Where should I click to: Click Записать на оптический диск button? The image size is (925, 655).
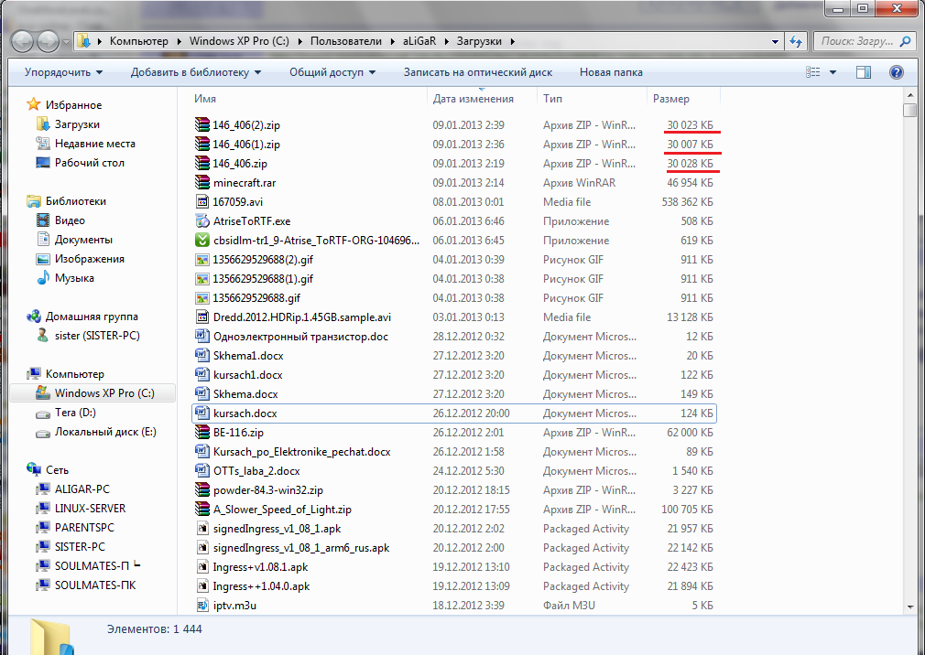477,72
